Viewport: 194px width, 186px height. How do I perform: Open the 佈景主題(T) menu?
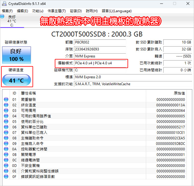(57, 11)
